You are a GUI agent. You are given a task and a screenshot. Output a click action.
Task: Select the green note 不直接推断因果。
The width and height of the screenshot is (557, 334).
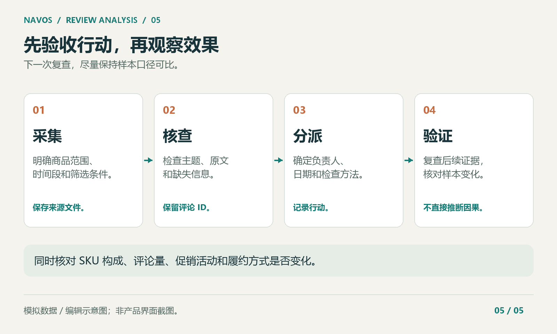click(453, 208)
